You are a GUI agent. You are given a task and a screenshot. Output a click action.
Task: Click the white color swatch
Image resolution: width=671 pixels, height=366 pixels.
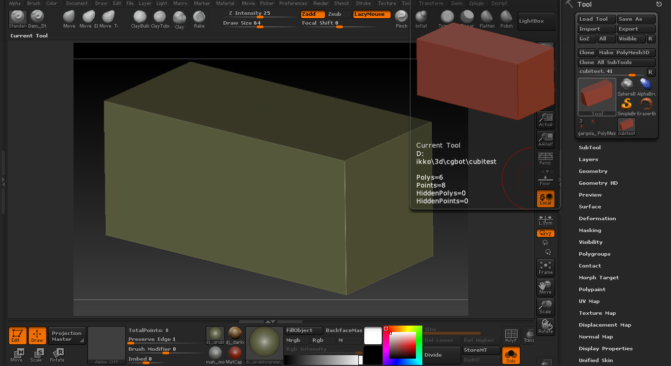tap(373, 335)
